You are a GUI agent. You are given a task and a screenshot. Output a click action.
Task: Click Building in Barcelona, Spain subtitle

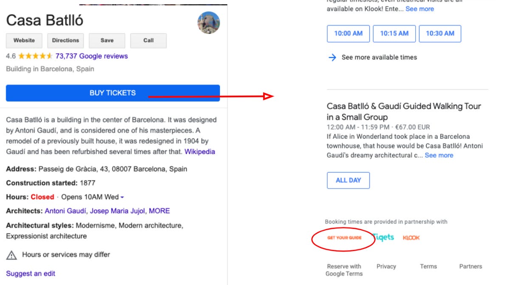pyautogui.click(x=50, y=69)
